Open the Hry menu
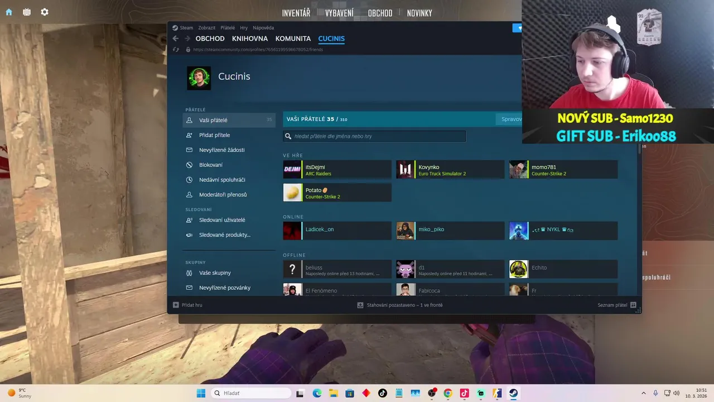This screenshot has width=714, height=402. [x=244, y=28]
